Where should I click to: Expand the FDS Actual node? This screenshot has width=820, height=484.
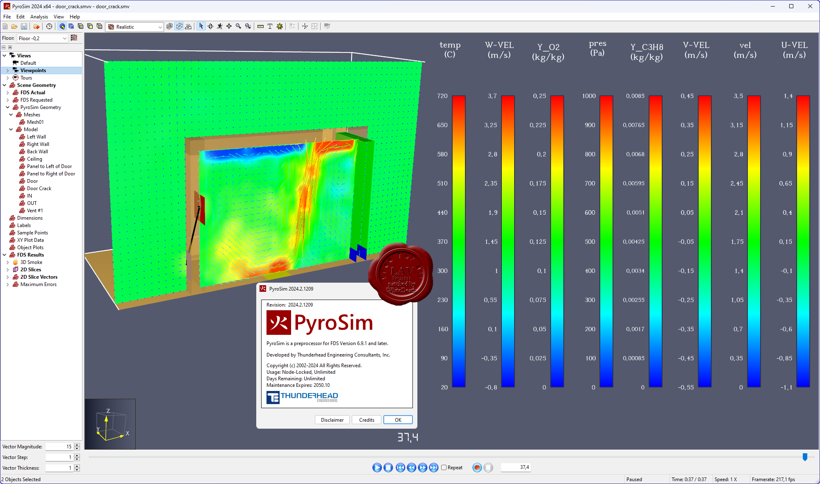click(7, 93)
